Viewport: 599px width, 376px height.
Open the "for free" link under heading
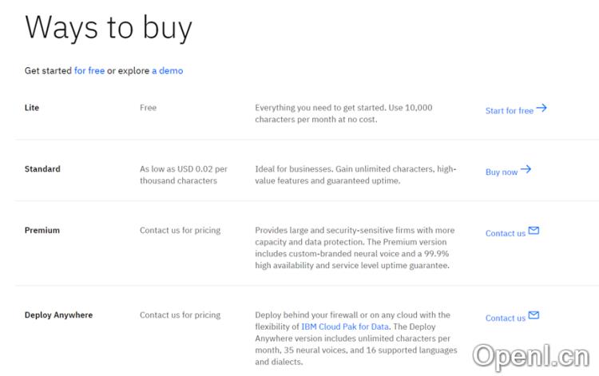[89, 70]
